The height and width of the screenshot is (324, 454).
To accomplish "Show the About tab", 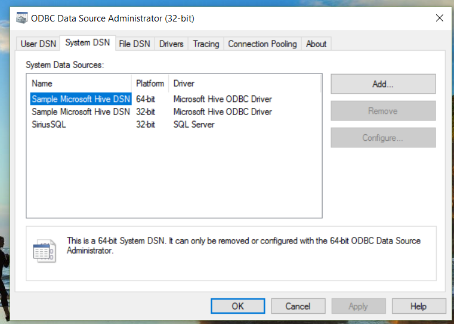I will coord(316,44).
